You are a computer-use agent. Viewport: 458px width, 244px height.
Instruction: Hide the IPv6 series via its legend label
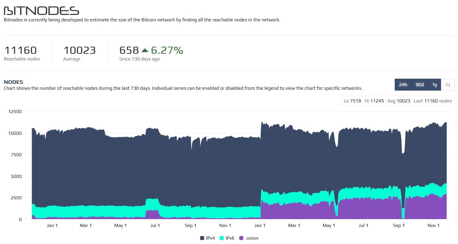pos(230,238)
